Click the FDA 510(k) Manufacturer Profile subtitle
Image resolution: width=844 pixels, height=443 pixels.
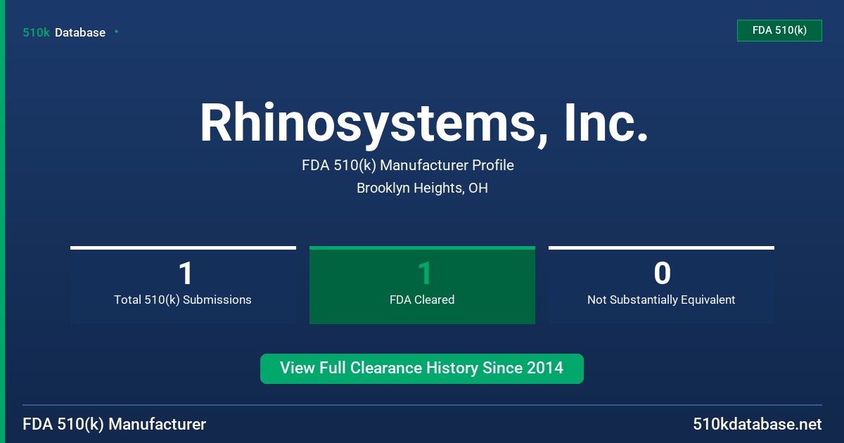tap(408, 165)
